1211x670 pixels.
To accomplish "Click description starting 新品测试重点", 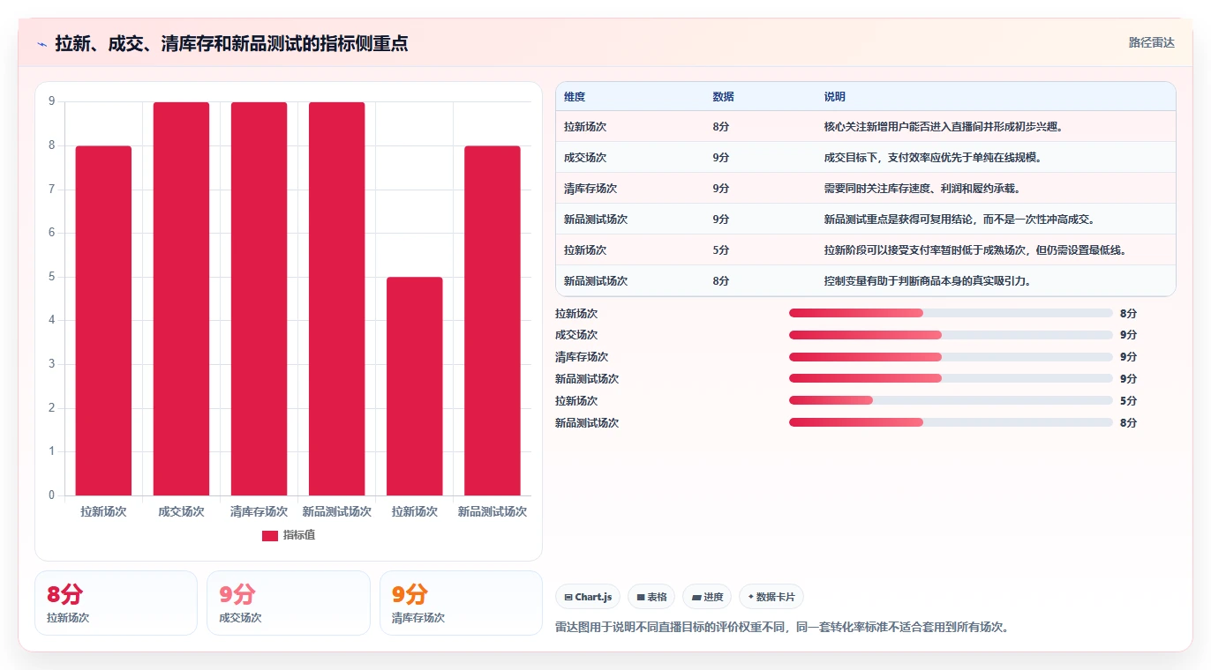I will (959, 220).
